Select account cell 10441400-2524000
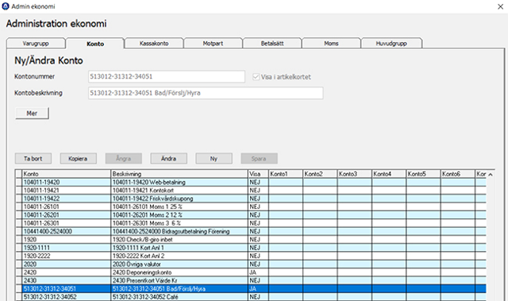This screenshot has width=508, height=301. pyautogui.click(x=67, y=231)
